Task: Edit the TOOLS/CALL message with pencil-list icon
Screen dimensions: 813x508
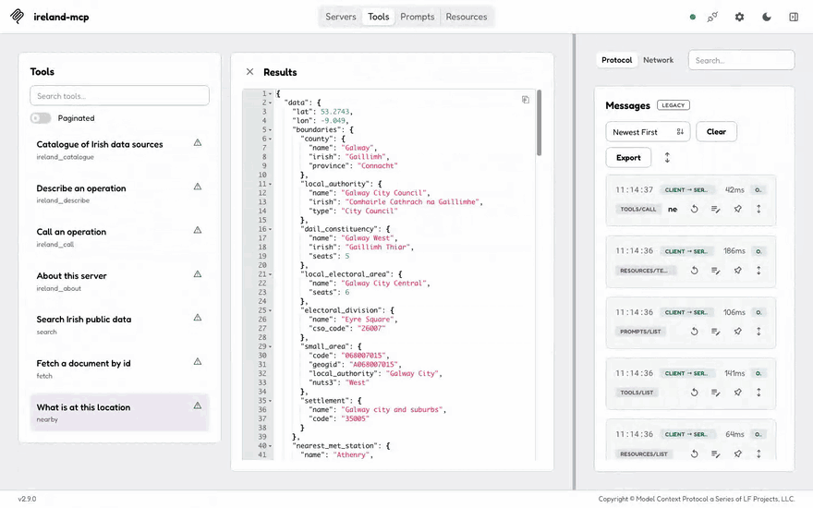Action: click(x=715, y=209)
